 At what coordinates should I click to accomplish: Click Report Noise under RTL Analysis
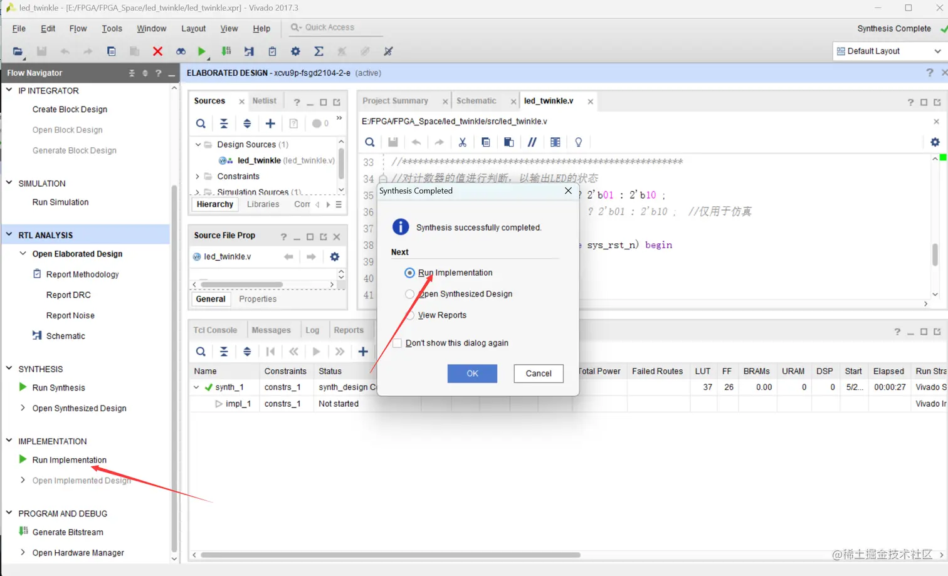70,315
